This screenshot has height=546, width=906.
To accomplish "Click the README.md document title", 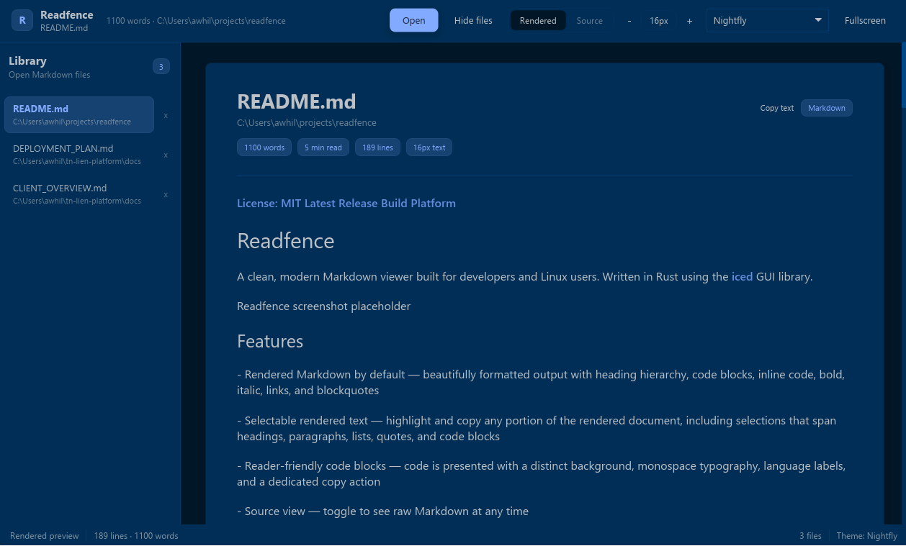I will tap(297, 101).
